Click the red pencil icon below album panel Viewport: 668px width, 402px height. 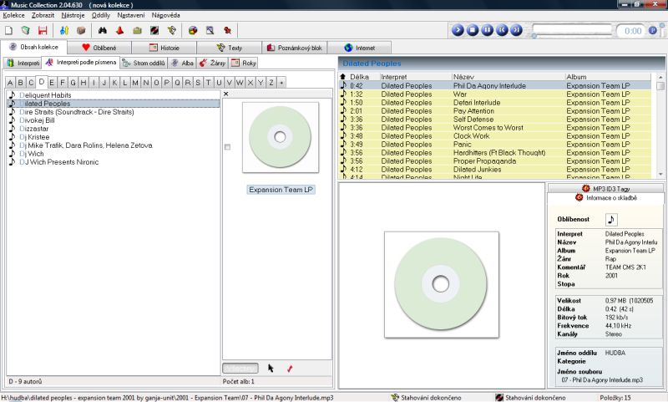point(290,369)
